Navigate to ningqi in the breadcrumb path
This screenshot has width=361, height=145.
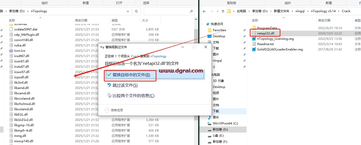click(x=300, y=11)
